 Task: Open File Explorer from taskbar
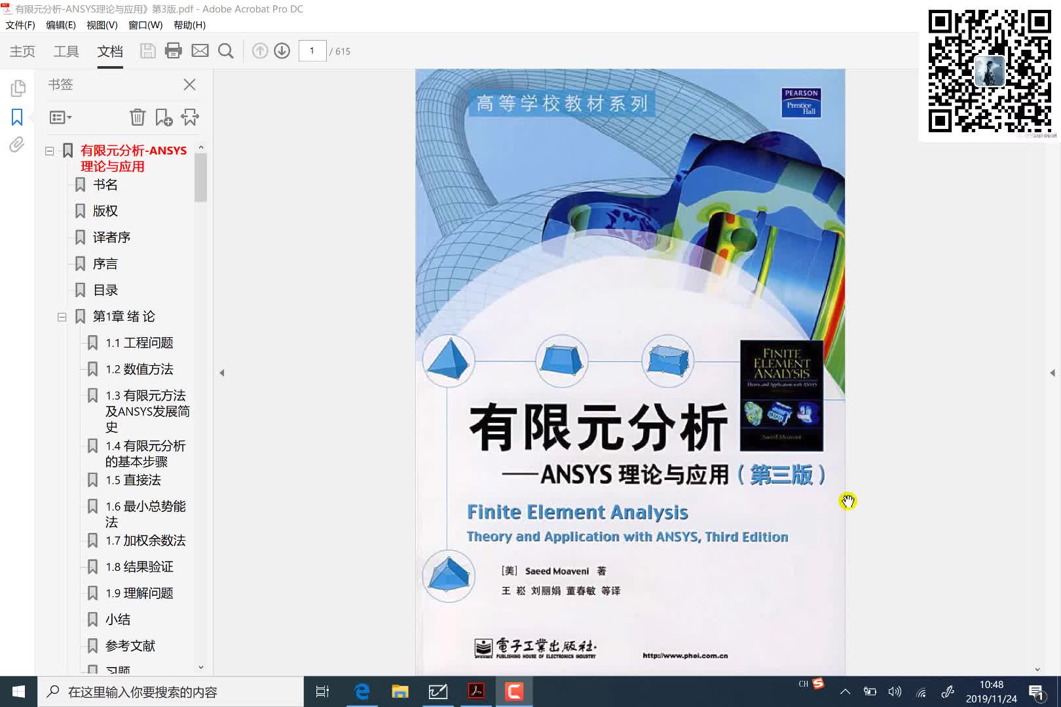click(x=400, y=692)
